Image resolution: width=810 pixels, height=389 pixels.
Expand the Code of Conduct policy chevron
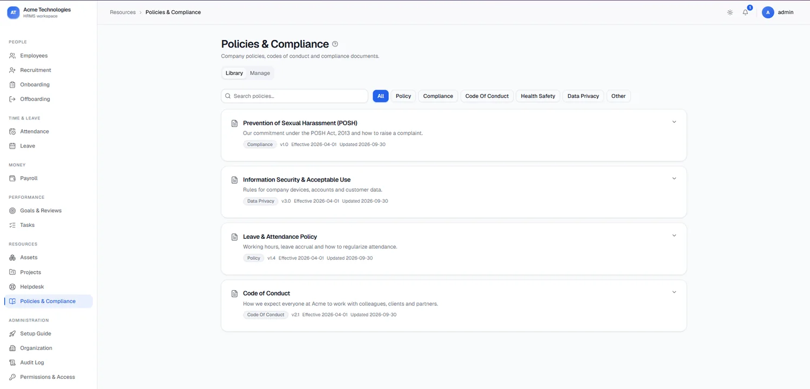(x=674, y=292)
